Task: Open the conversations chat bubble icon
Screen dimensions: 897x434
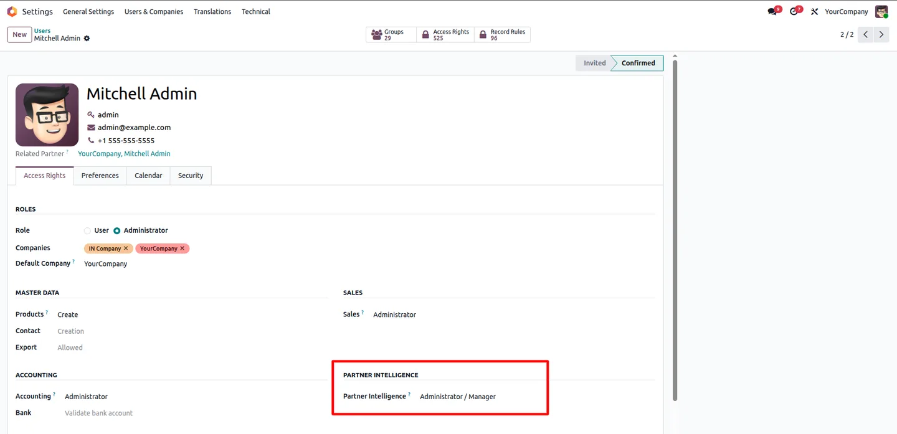Action: pyautogui.click(x=772, y=11)
